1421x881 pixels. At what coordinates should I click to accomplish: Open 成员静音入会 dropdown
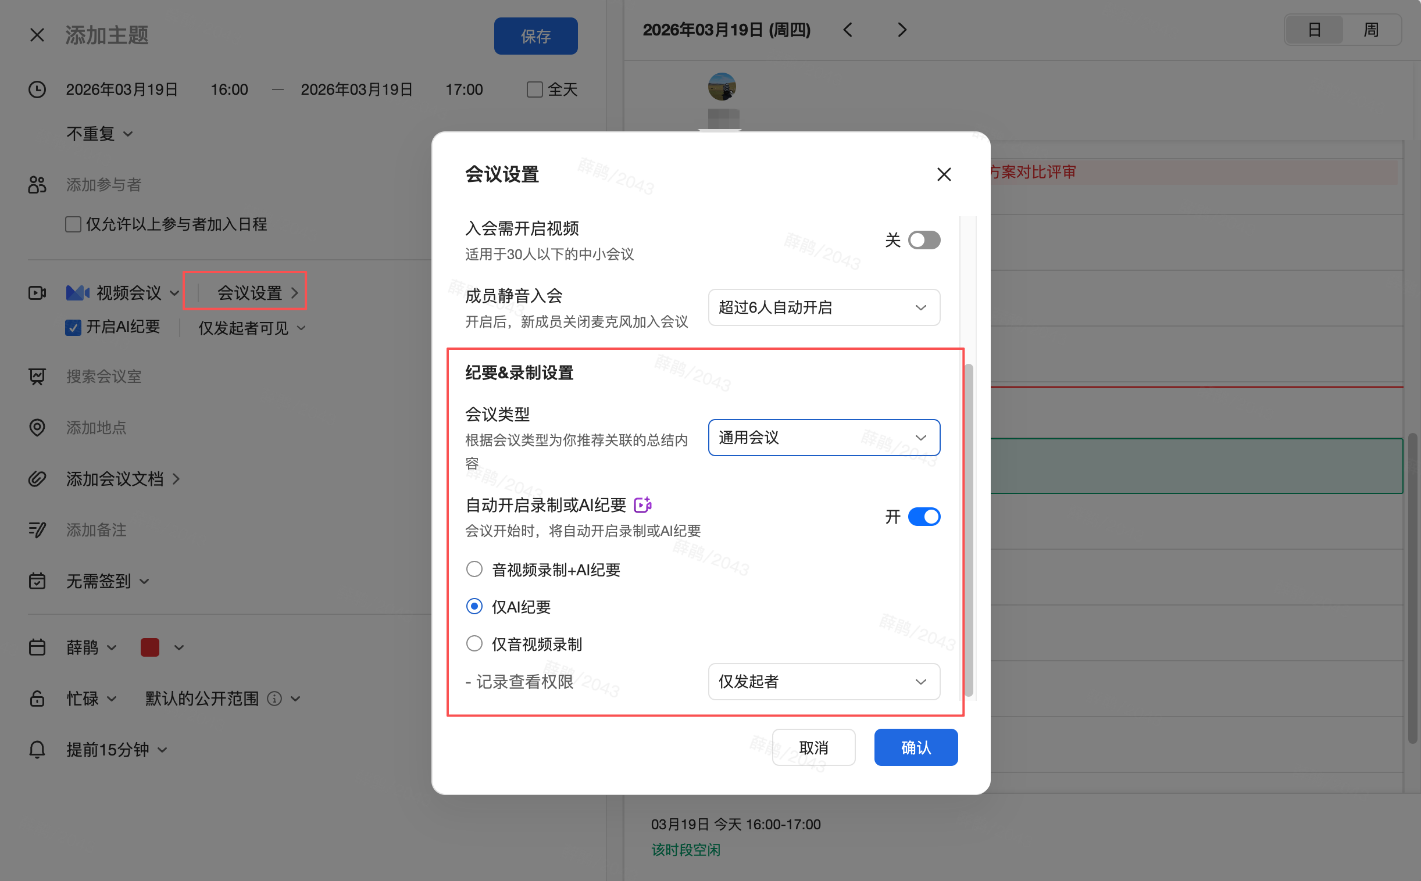(x=823, y=307)
